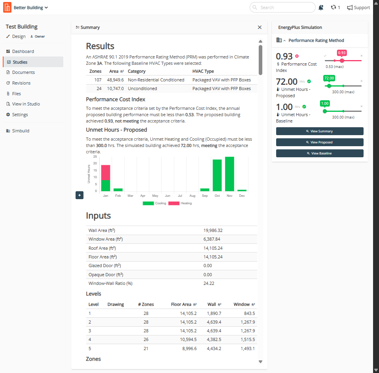Click the green November bar in the chart

(229, 174)
